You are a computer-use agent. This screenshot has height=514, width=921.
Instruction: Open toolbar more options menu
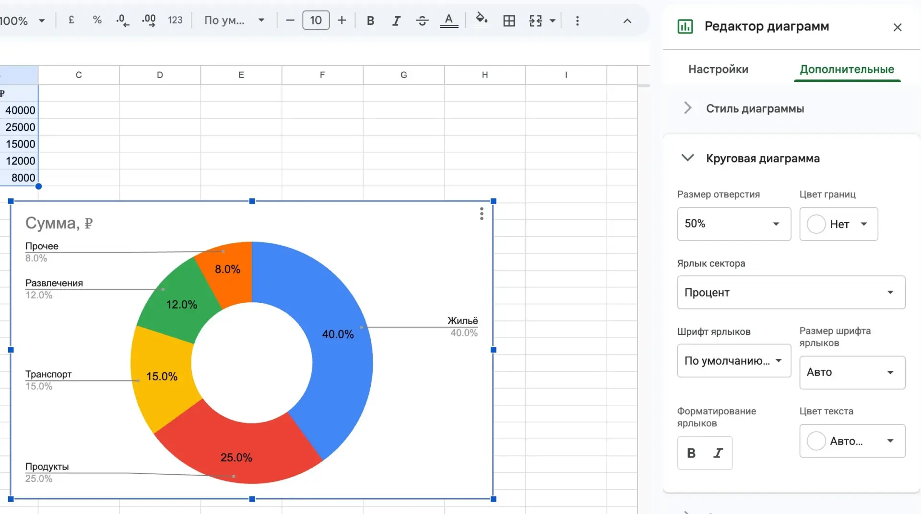[x=578, y=21]
